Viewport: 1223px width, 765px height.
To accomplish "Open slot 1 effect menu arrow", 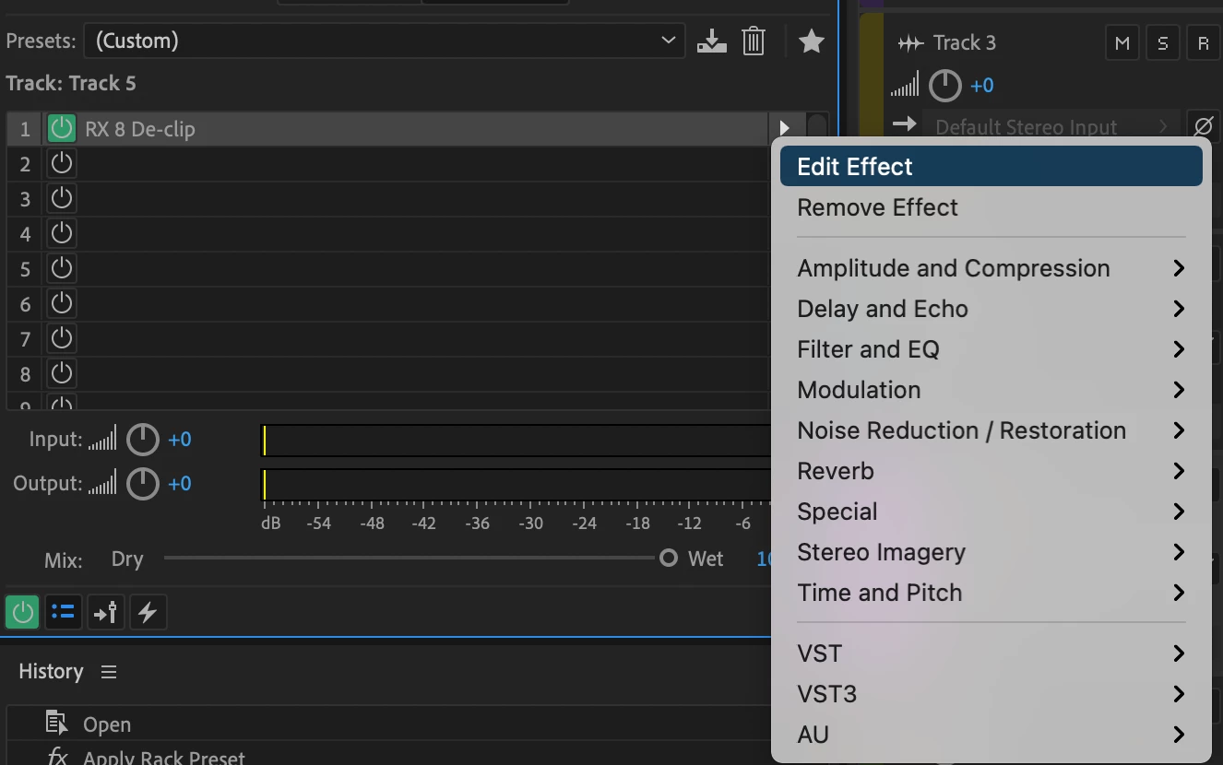I will [x=785, y=129].
